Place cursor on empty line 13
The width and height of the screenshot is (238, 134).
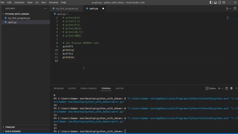pyautogui.click(x=144, y=61)
